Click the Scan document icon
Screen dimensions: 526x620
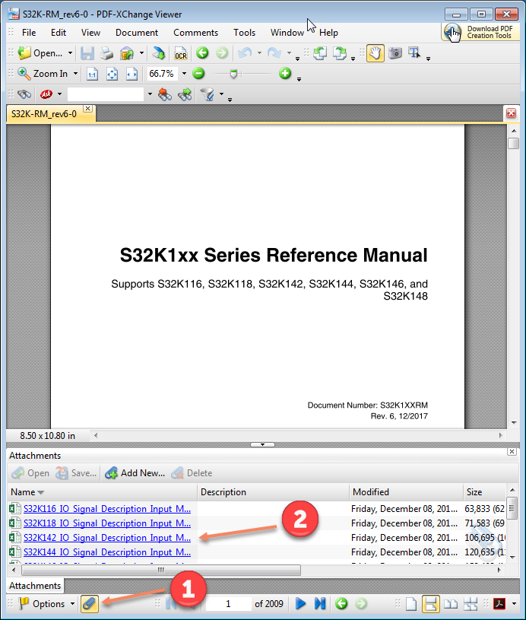click(159, 53)
